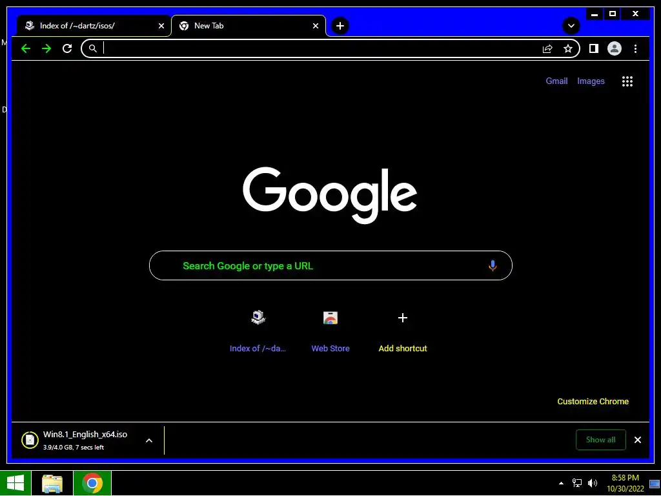This screenshot has width=661, height=496.
Task: Click the download progress circle icon
Action: 30,440
